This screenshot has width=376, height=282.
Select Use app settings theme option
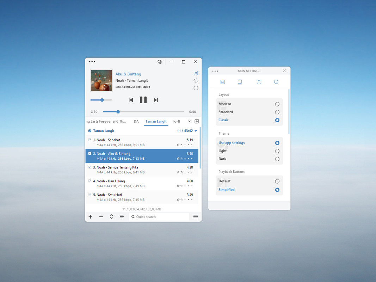coord(277,143)
